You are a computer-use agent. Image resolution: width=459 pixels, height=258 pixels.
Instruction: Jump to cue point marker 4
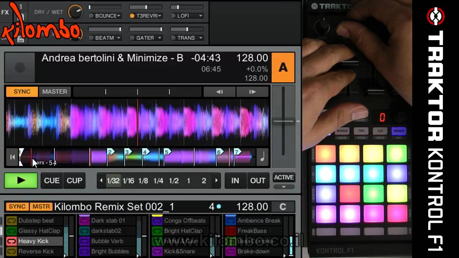click(146, 152)
